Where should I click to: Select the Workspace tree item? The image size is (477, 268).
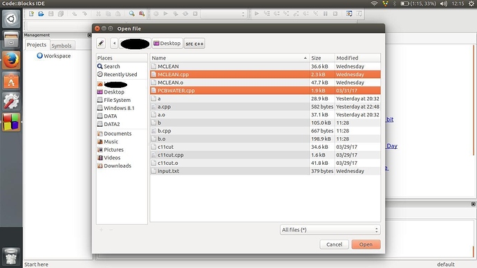pyautogui.click(x=54, y=56)
